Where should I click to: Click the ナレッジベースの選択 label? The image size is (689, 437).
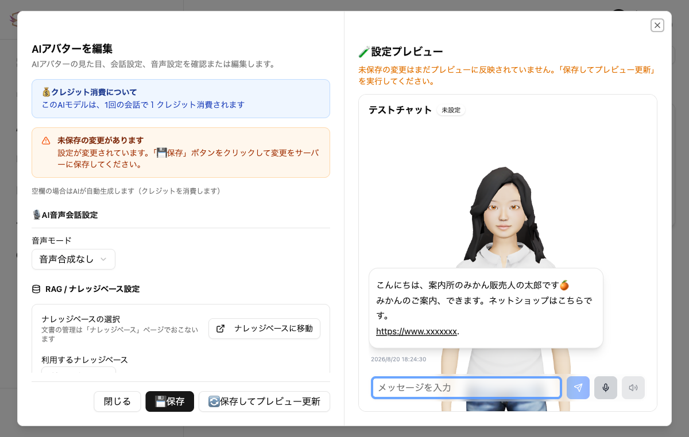click(x=80, y=319)
